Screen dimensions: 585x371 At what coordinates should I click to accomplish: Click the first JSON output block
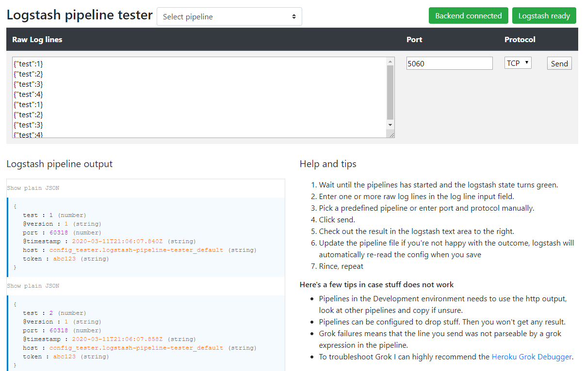tap(146, 237)
